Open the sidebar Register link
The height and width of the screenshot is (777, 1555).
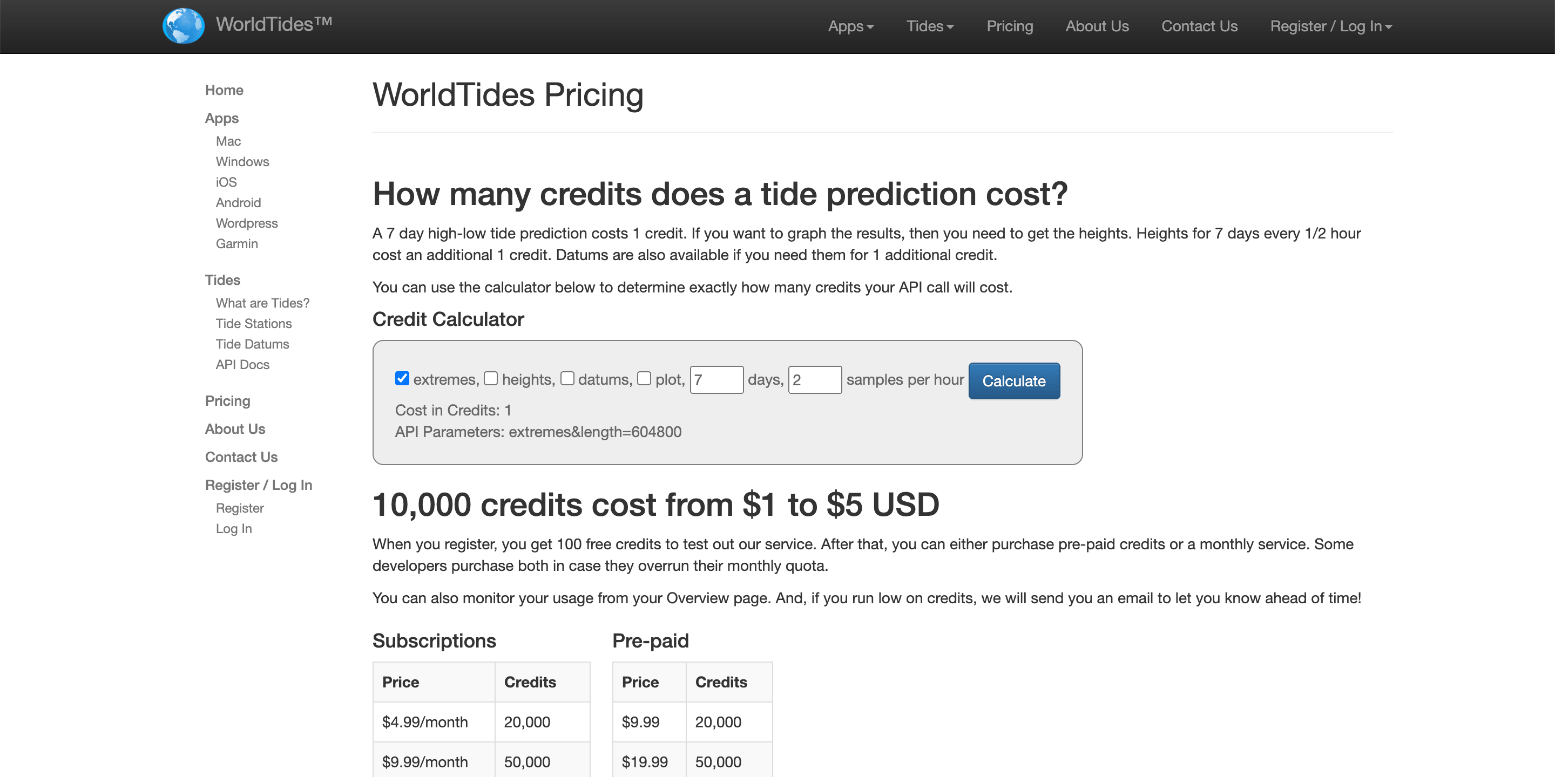pos(240,508)
